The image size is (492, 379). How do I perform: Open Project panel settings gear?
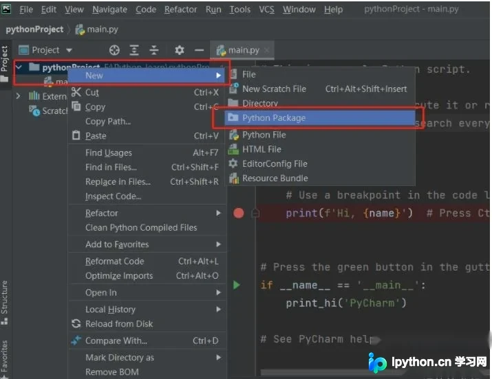click(x=179, y=50)
